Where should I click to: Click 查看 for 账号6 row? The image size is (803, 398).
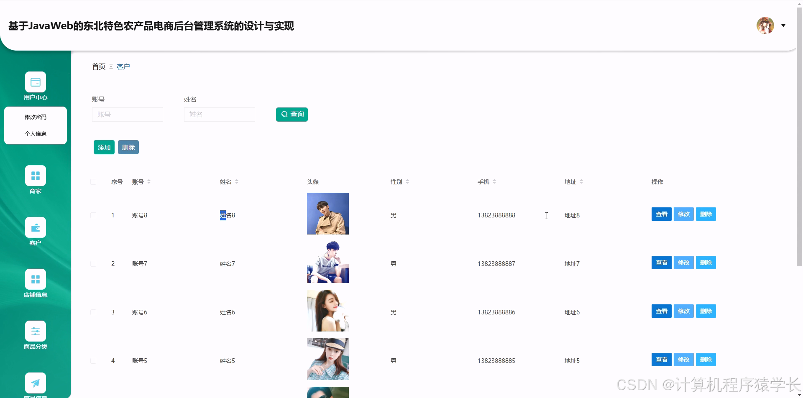pos(662,311)
